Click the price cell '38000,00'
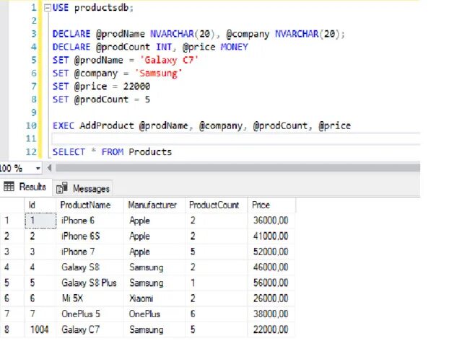 [x=271, y=314]
